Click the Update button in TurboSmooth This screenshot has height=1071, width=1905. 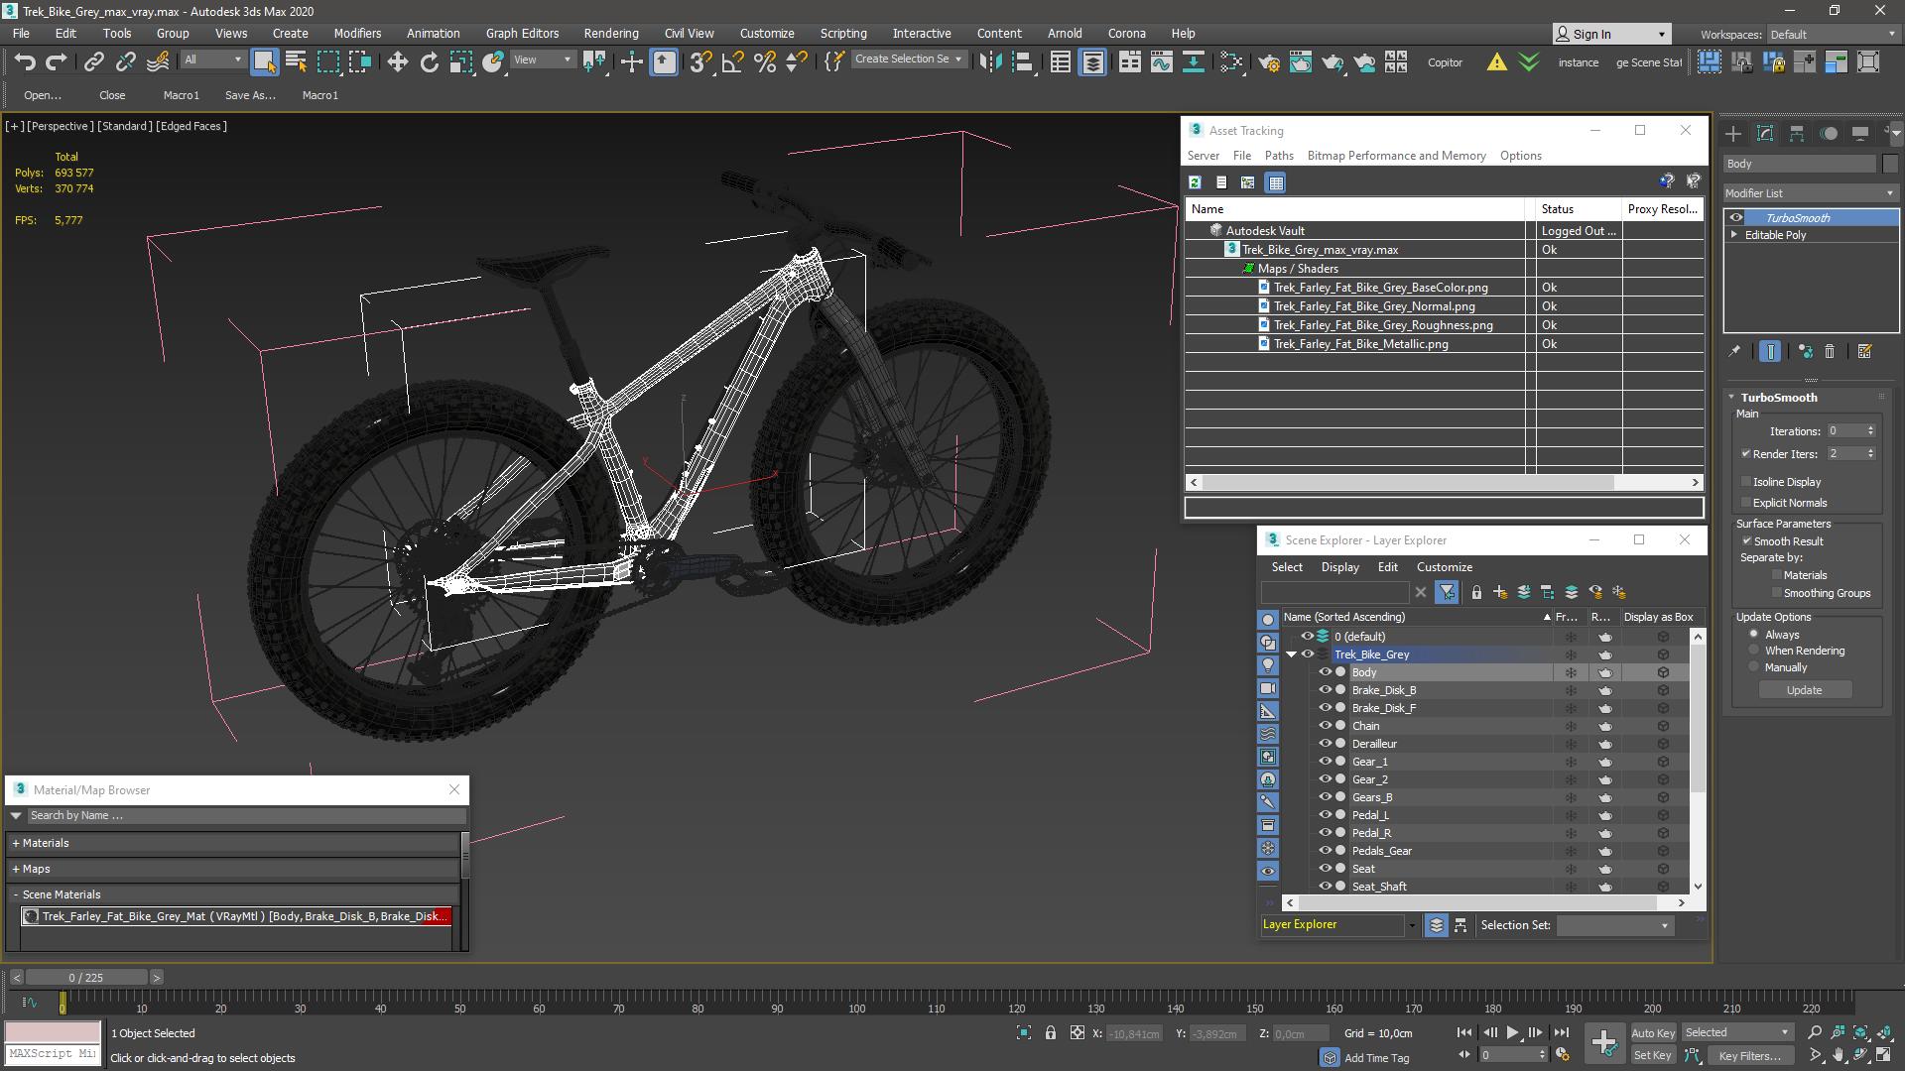click(1804, 689)
